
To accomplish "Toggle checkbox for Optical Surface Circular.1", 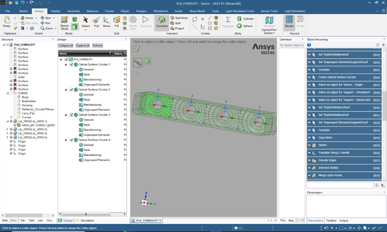I will pos(72,64).
